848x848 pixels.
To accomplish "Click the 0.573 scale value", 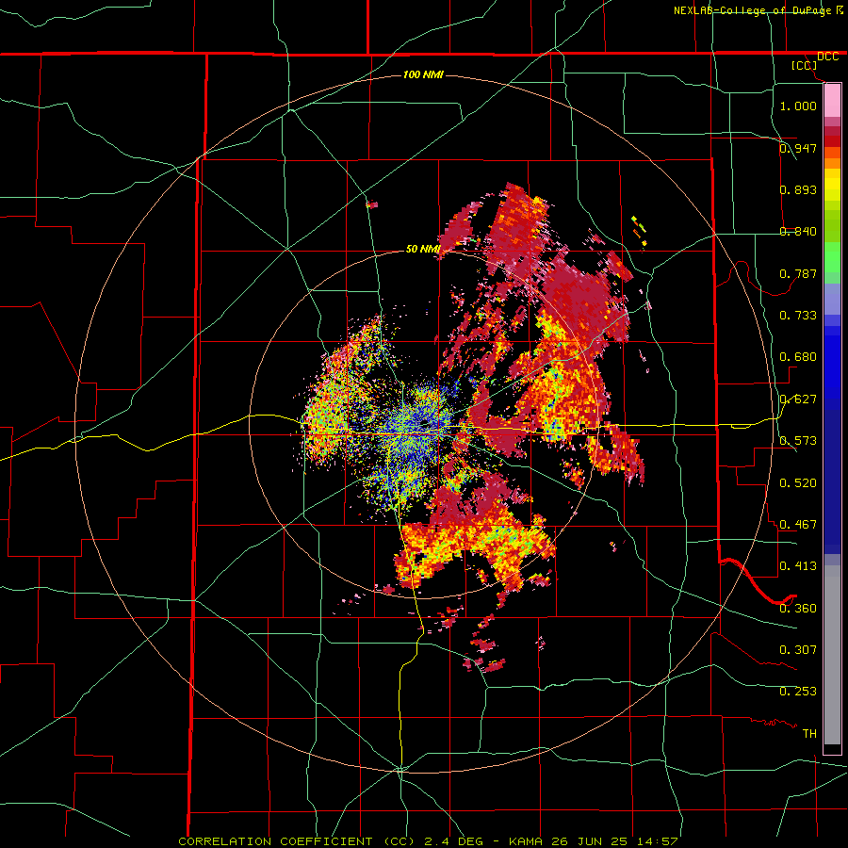I will click(798, 441).
